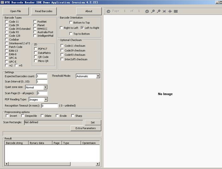222x169 pixels.
Task: Tick the +5 supplement checkbox
Action: tap(16, 65)
